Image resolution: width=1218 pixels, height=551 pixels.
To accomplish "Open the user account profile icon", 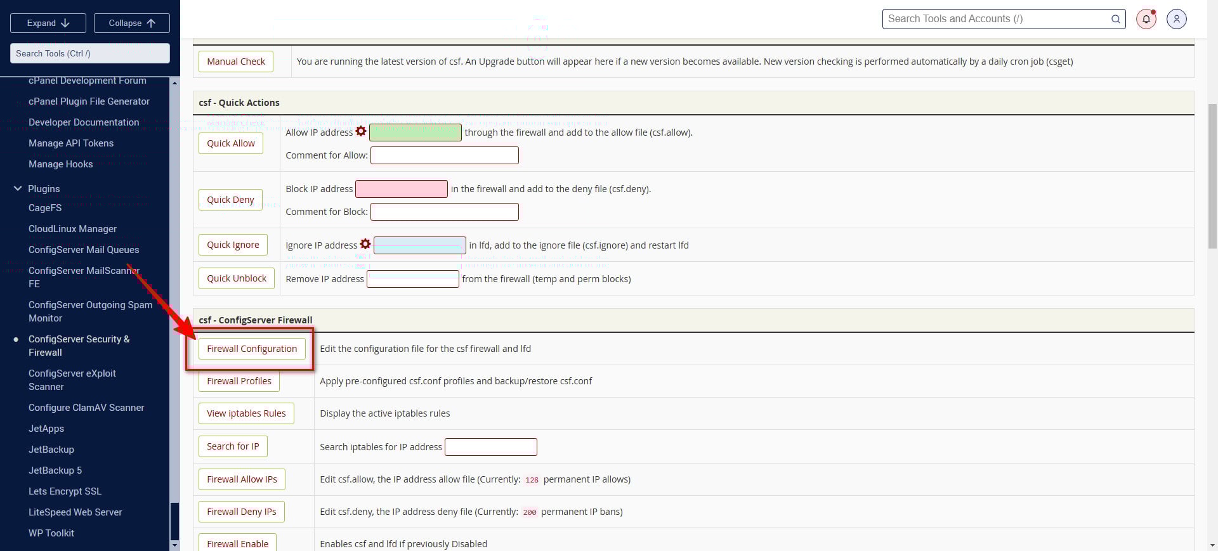I will pyautogui.click(x=1176, y=19).
